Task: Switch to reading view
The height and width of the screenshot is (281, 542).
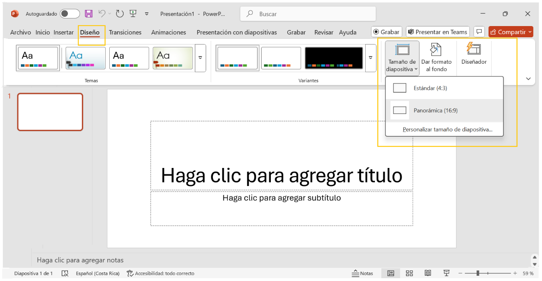Action: [x=427, y=273]
